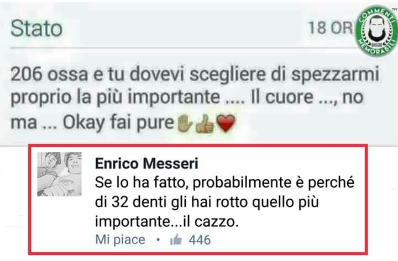The width and height of the screenshot is (398, 261).
Task: Click the Mi piace link
Action: click(120, 239)
